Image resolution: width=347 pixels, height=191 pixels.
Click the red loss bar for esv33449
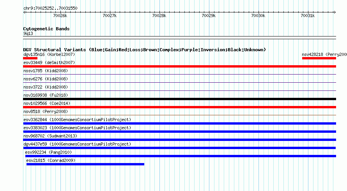point(179,66)
